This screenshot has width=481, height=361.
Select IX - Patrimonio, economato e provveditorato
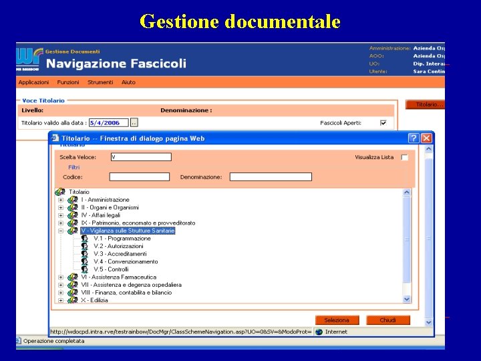[138, 223]
